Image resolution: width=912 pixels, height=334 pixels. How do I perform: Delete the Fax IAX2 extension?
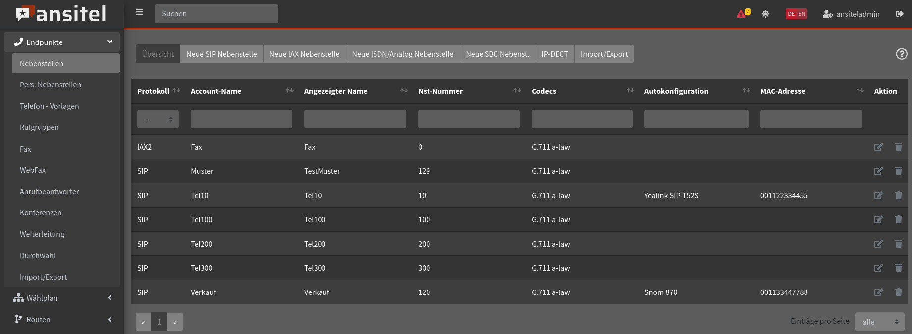tap(898, 147)
